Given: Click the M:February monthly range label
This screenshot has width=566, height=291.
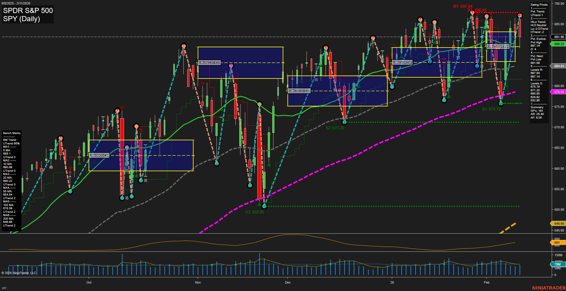Looking at the screenshot, I should (498, 46).
